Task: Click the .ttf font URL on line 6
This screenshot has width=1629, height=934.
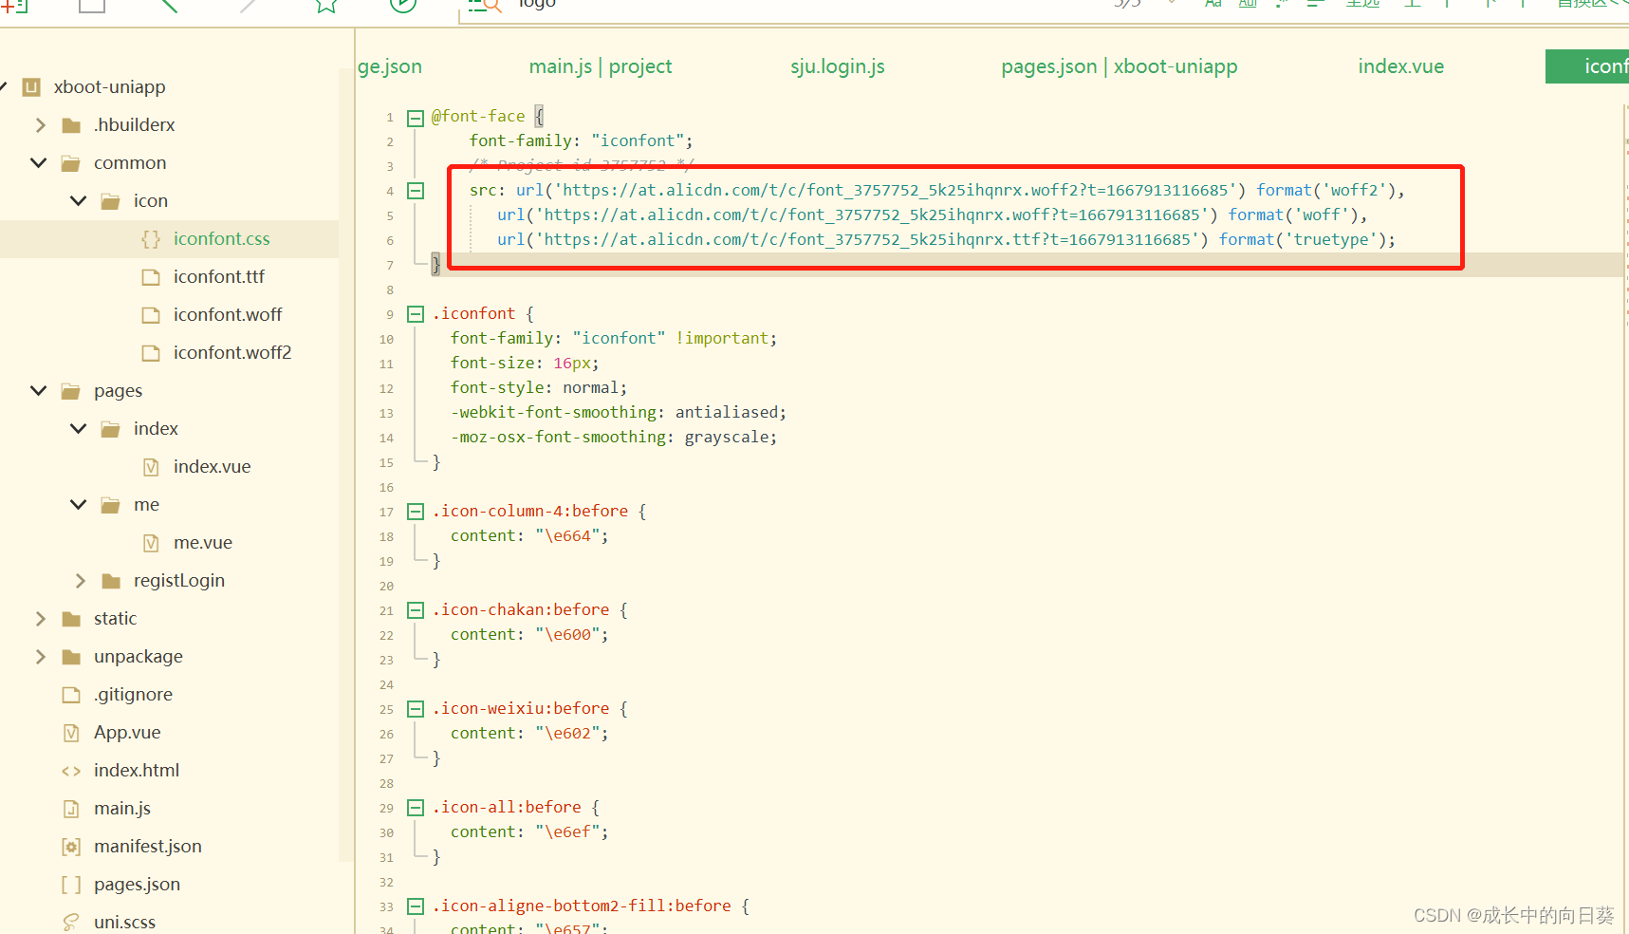Action: (866, 239)
